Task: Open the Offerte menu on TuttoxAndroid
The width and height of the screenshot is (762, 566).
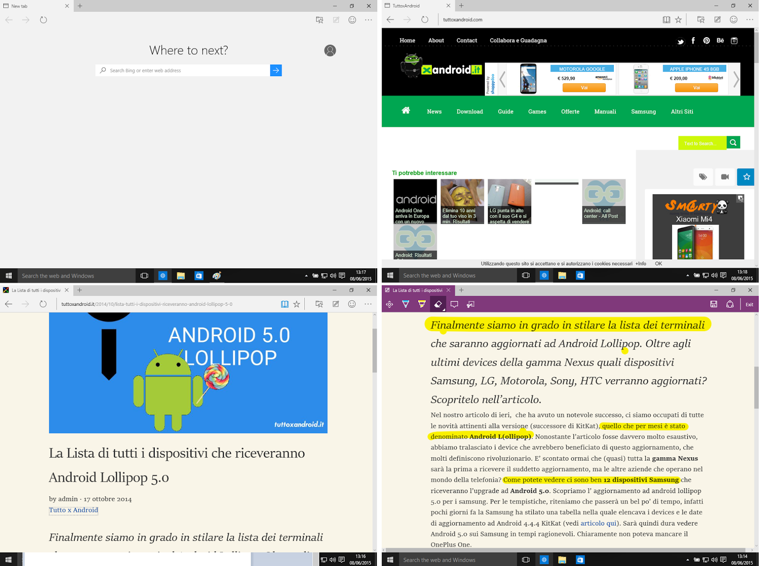Action: coord(570,111)
